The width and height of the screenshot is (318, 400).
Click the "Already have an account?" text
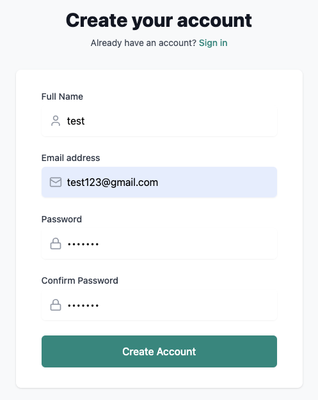pos(143,43)
